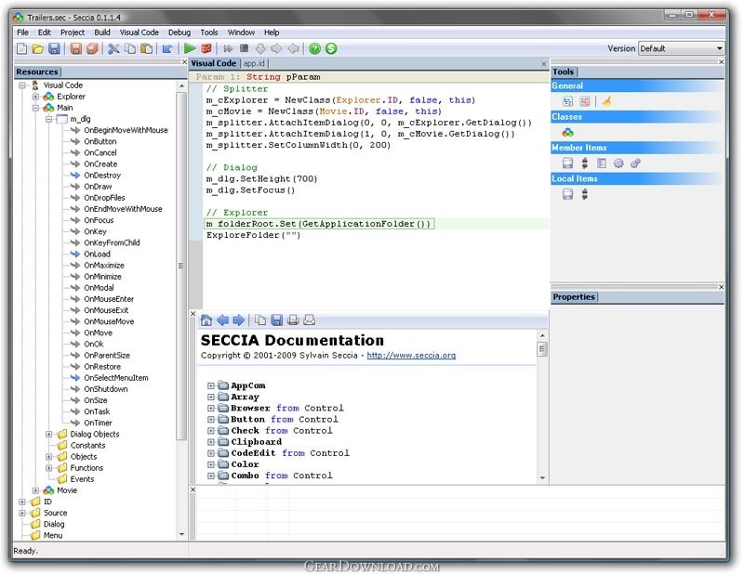This screenshot has height=574, width=744.
Task: Expand the Functions folder node
Action: 49,468
